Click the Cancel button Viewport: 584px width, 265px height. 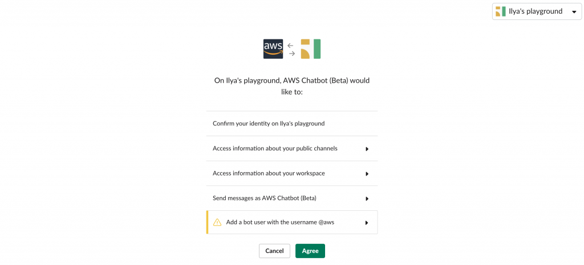[x=274, y=251]
